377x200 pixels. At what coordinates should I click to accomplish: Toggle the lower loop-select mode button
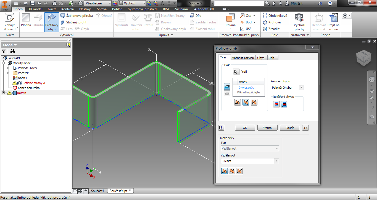pyautogui.click(x=227, y=94)
